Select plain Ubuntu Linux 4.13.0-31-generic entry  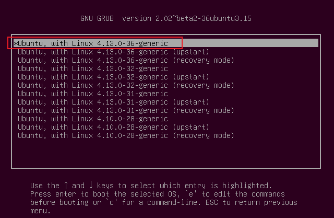pyautogui.click(x=92, y=94)
